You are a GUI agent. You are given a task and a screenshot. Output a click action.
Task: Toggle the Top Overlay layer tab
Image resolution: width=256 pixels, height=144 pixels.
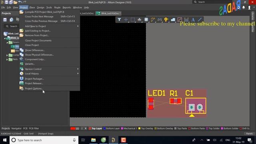(x=146, y=128)
